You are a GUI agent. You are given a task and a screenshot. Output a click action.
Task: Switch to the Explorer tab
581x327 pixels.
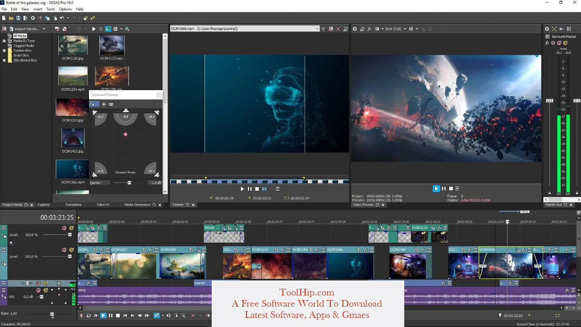pyautogui.click(x=44, y=205)
